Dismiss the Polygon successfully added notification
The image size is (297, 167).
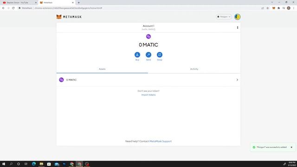tap(291, 148)
